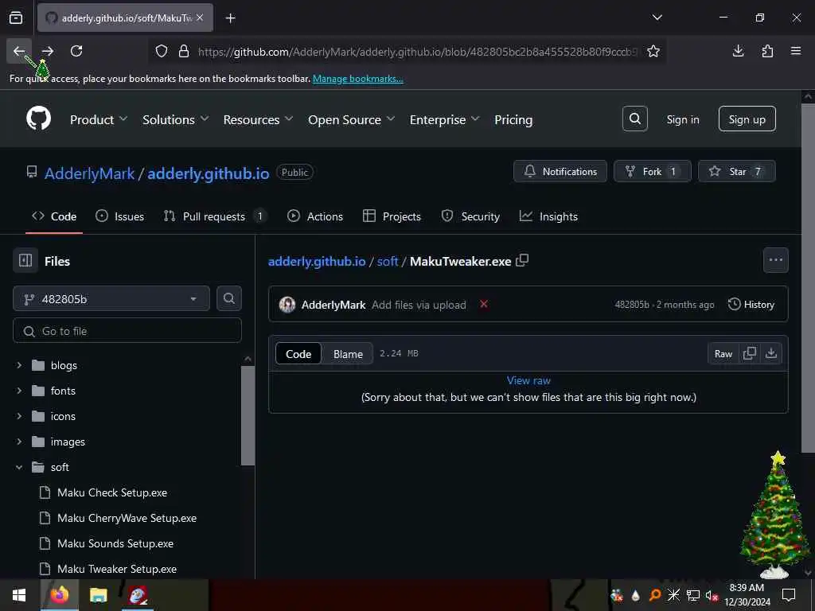Click the Raw button
This screenshot has width=815, height=611.
723,353
